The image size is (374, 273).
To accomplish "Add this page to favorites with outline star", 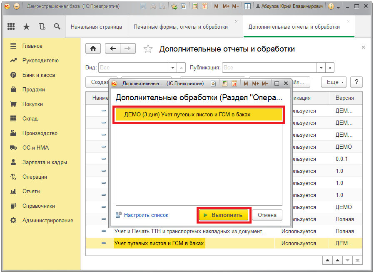I will [x=148, y=49].
